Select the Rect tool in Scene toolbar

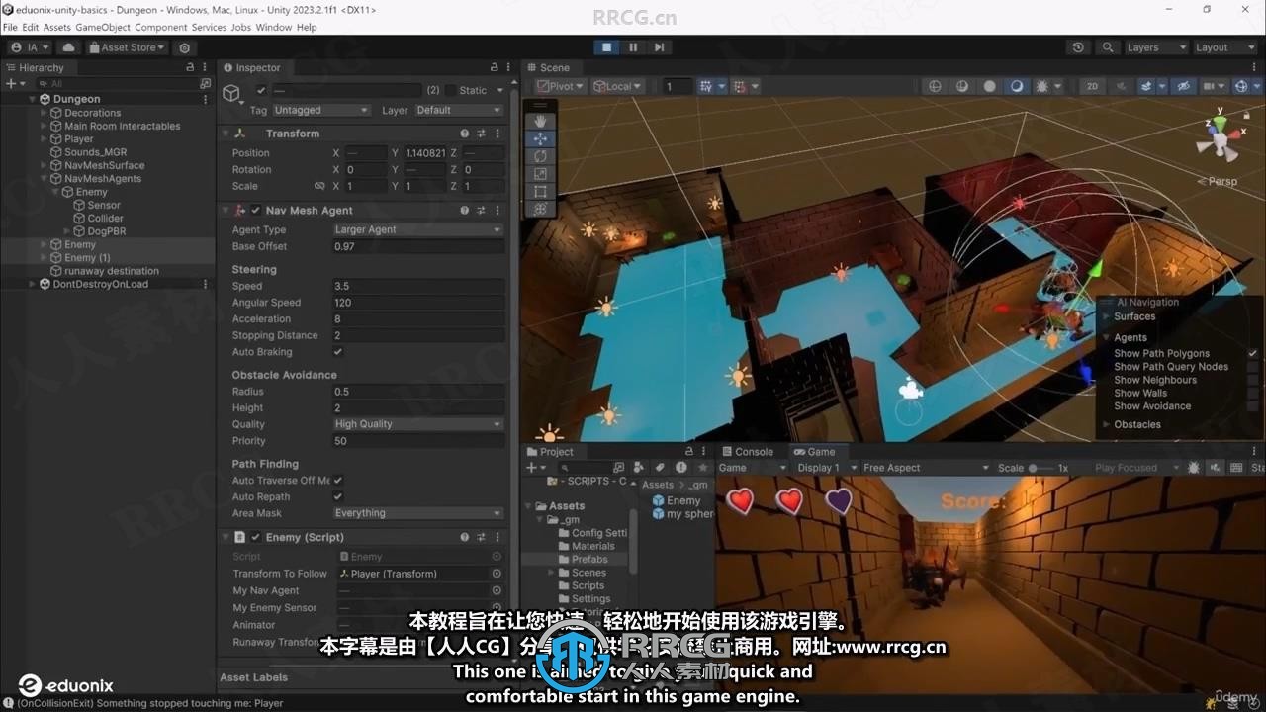[540, 192]
